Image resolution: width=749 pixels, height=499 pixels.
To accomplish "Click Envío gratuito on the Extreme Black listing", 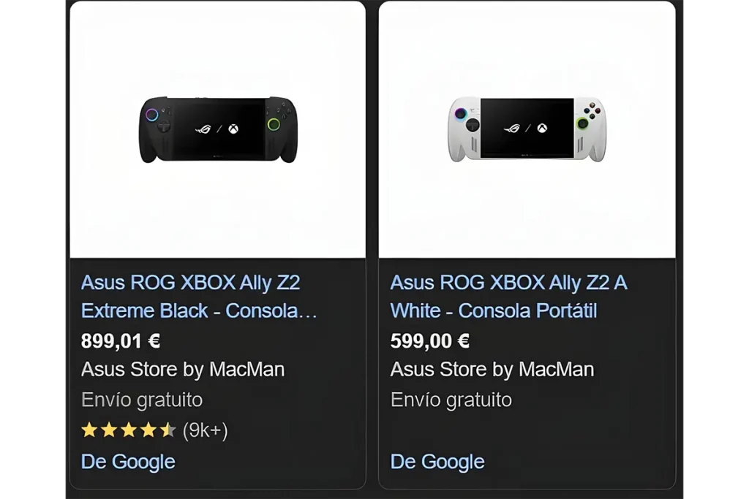I will 142,400.
